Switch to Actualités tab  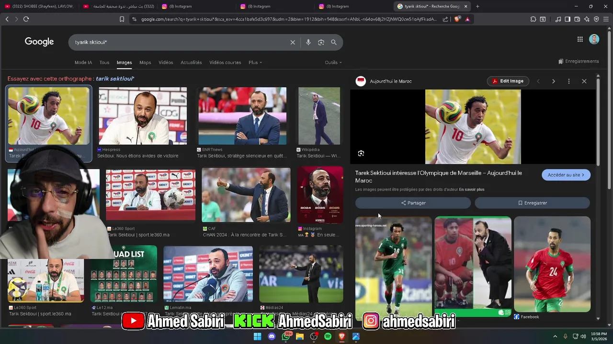click(191, 63)
